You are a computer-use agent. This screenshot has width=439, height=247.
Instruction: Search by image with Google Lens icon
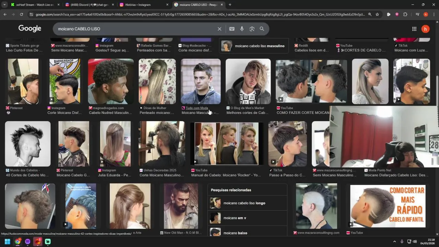click(x=252, y=29)
